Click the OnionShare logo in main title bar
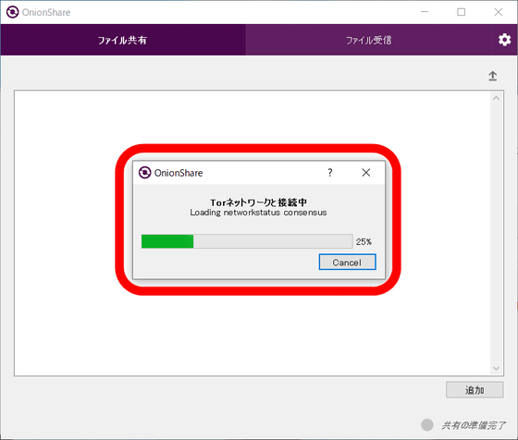 pos(13,12)
